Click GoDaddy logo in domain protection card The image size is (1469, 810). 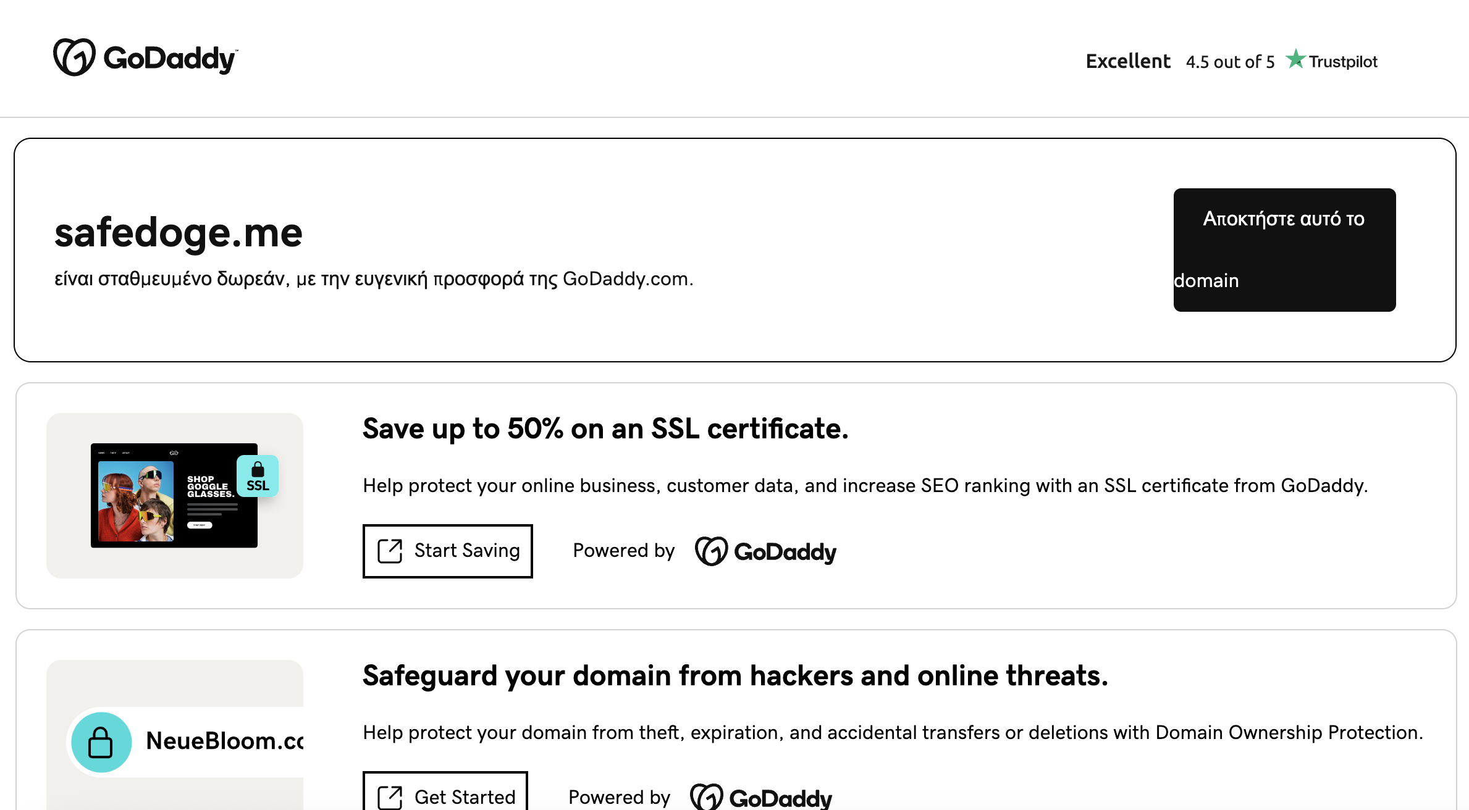[761, 797]
